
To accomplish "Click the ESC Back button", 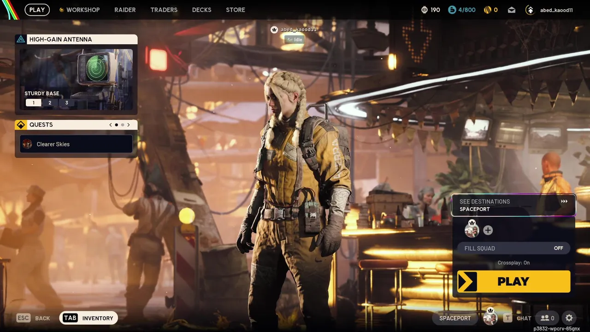I will (33, 318).
